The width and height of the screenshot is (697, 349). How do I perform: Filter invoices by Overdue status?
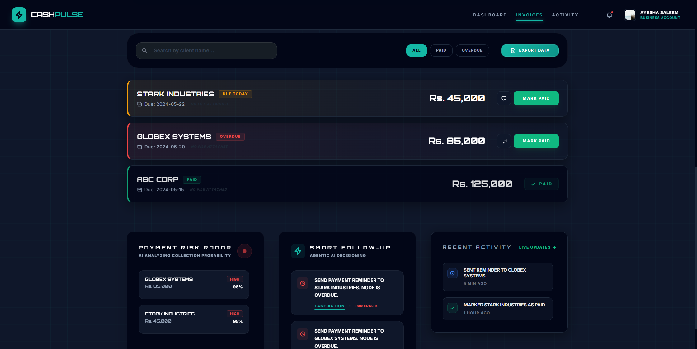click(472, 50)
